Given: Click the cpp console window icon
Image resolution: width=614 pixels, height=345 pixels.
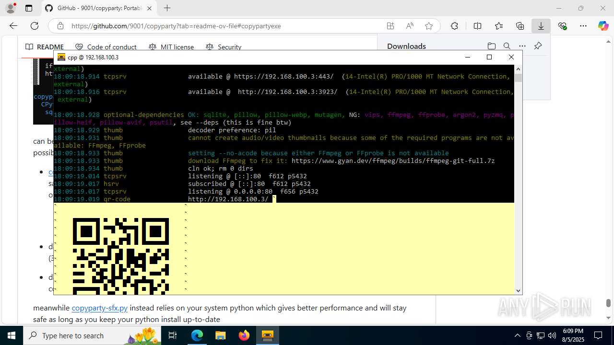Looking at the screenshot, I should click(x=61, y=57).
